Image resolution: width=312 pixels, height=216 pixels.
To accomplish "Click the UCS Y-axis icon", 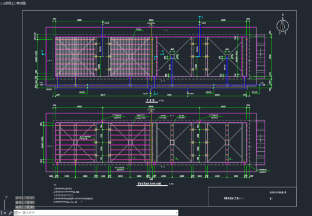I will click(6, 198).
